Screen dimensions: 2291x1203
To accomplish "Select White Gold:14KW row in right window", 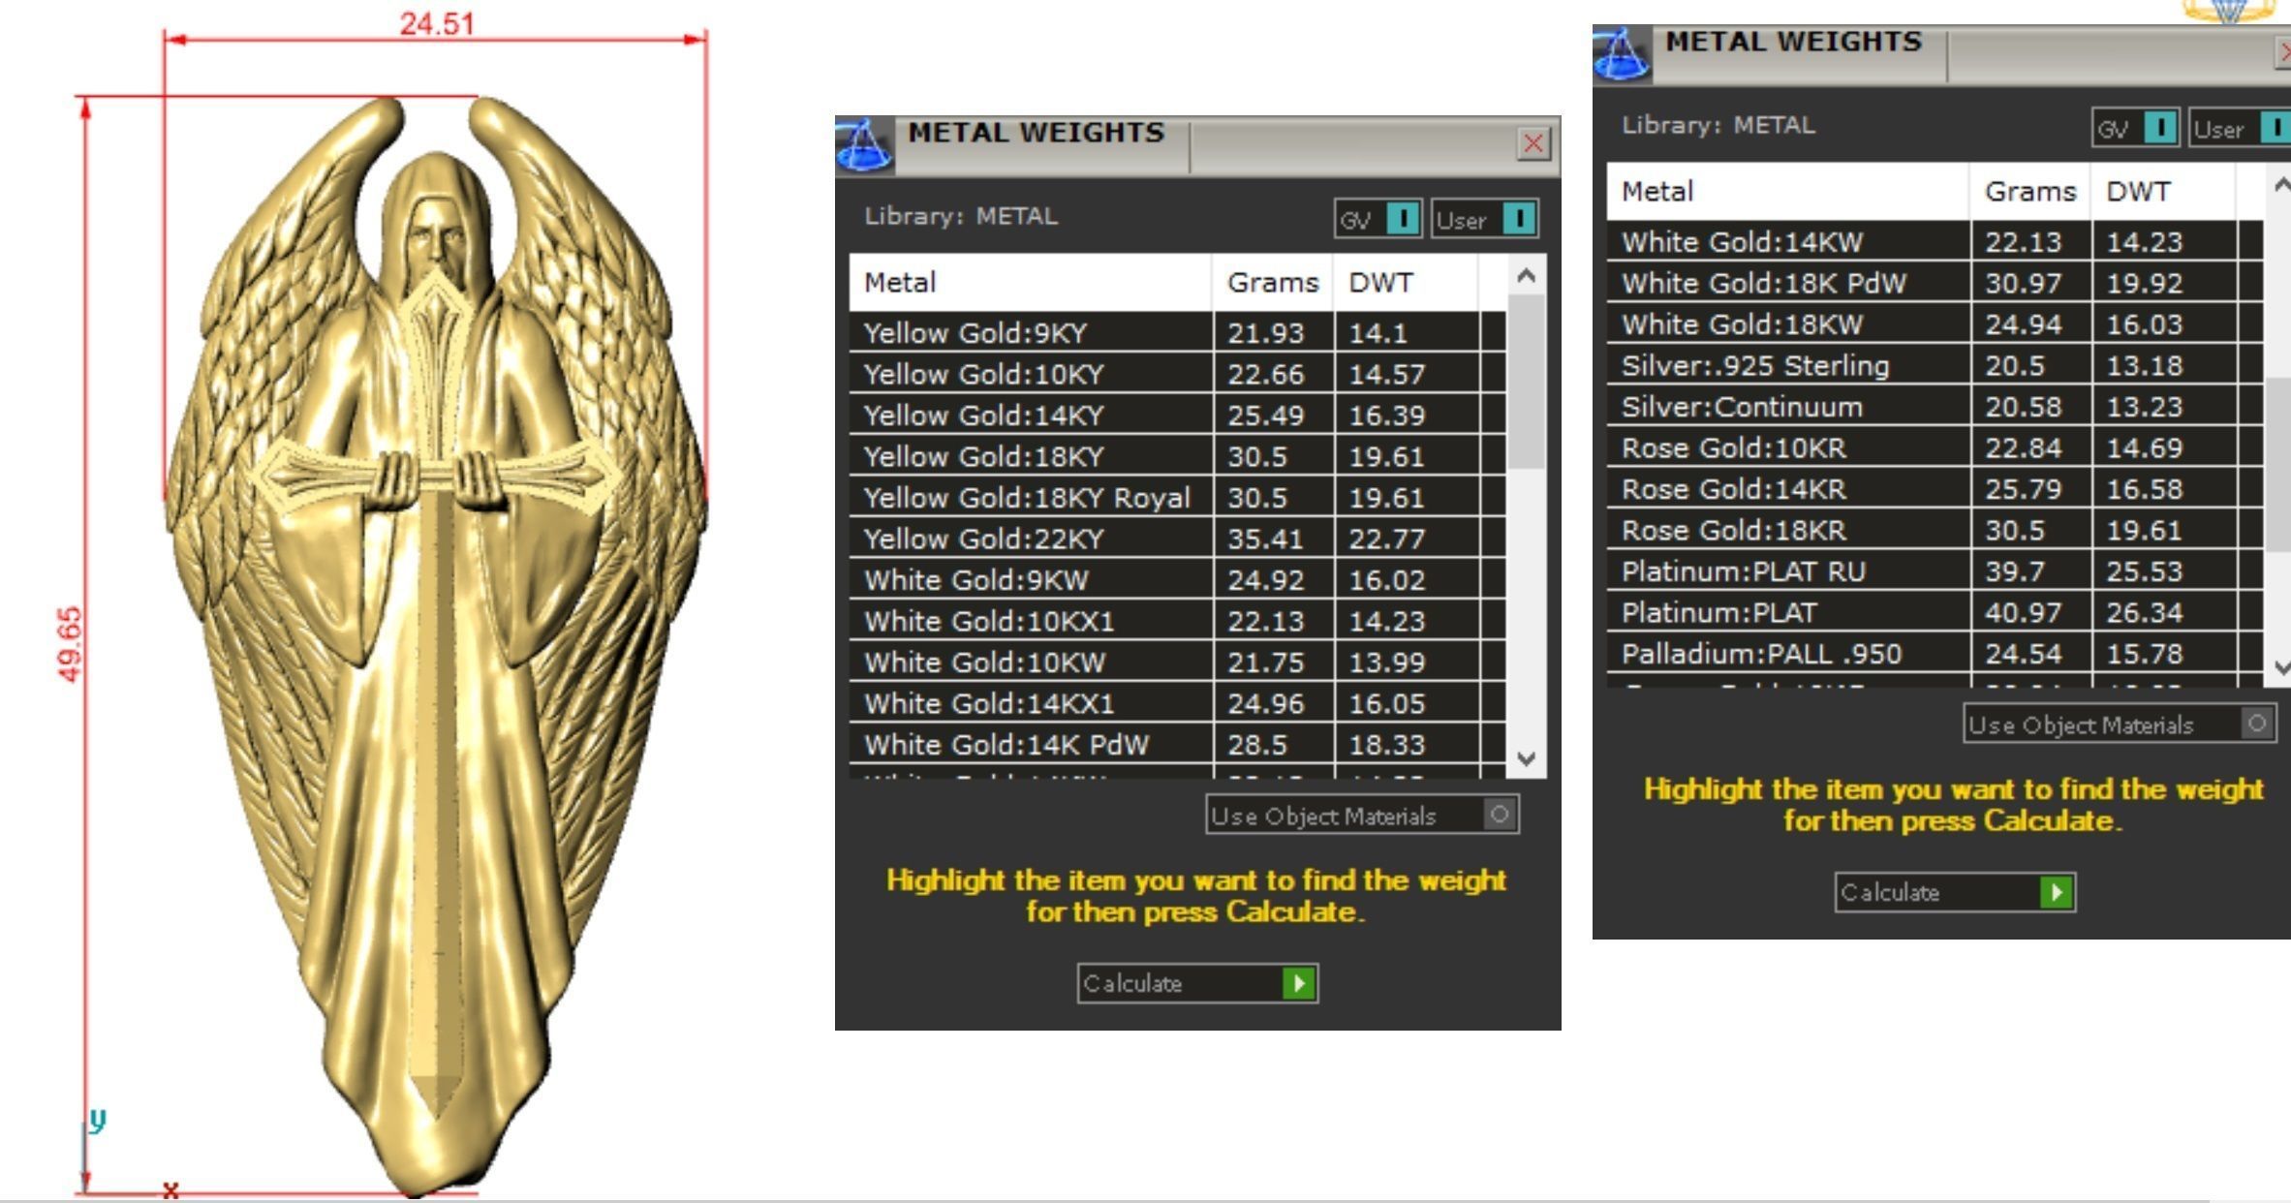I will coord(1935,242).
